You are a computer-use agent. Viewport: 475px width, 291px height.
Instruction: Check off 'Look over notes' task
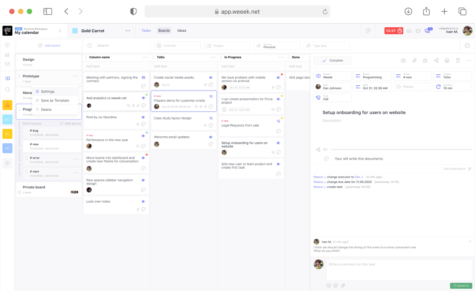pyautogui.click(x=143, y=210)
